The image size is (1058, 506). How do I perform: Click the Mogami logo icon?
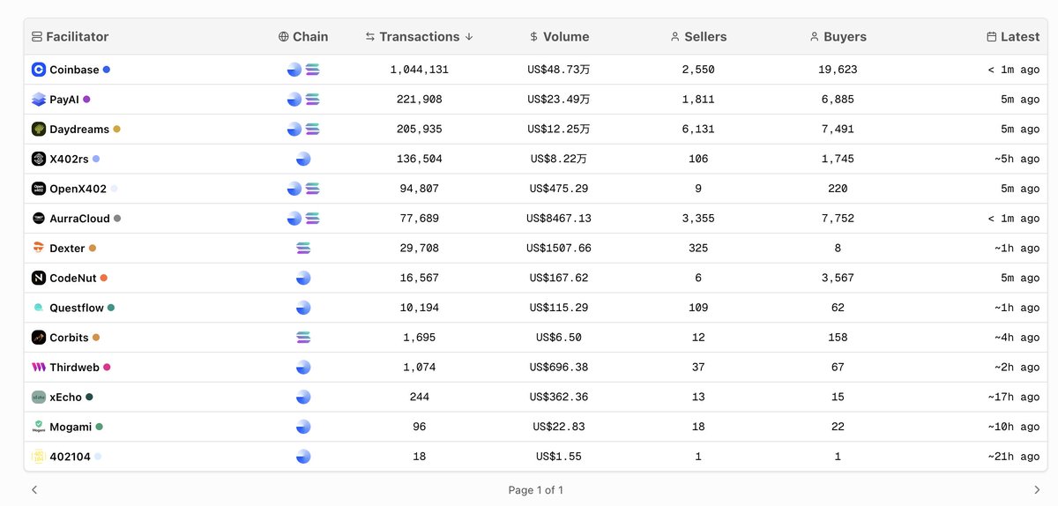point(39,427)
